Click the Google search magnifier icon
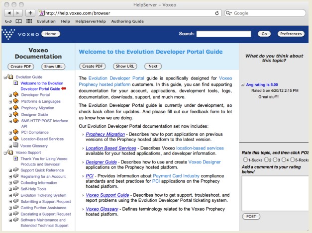Viewport: 312px width, 233px height. point(228,13)
